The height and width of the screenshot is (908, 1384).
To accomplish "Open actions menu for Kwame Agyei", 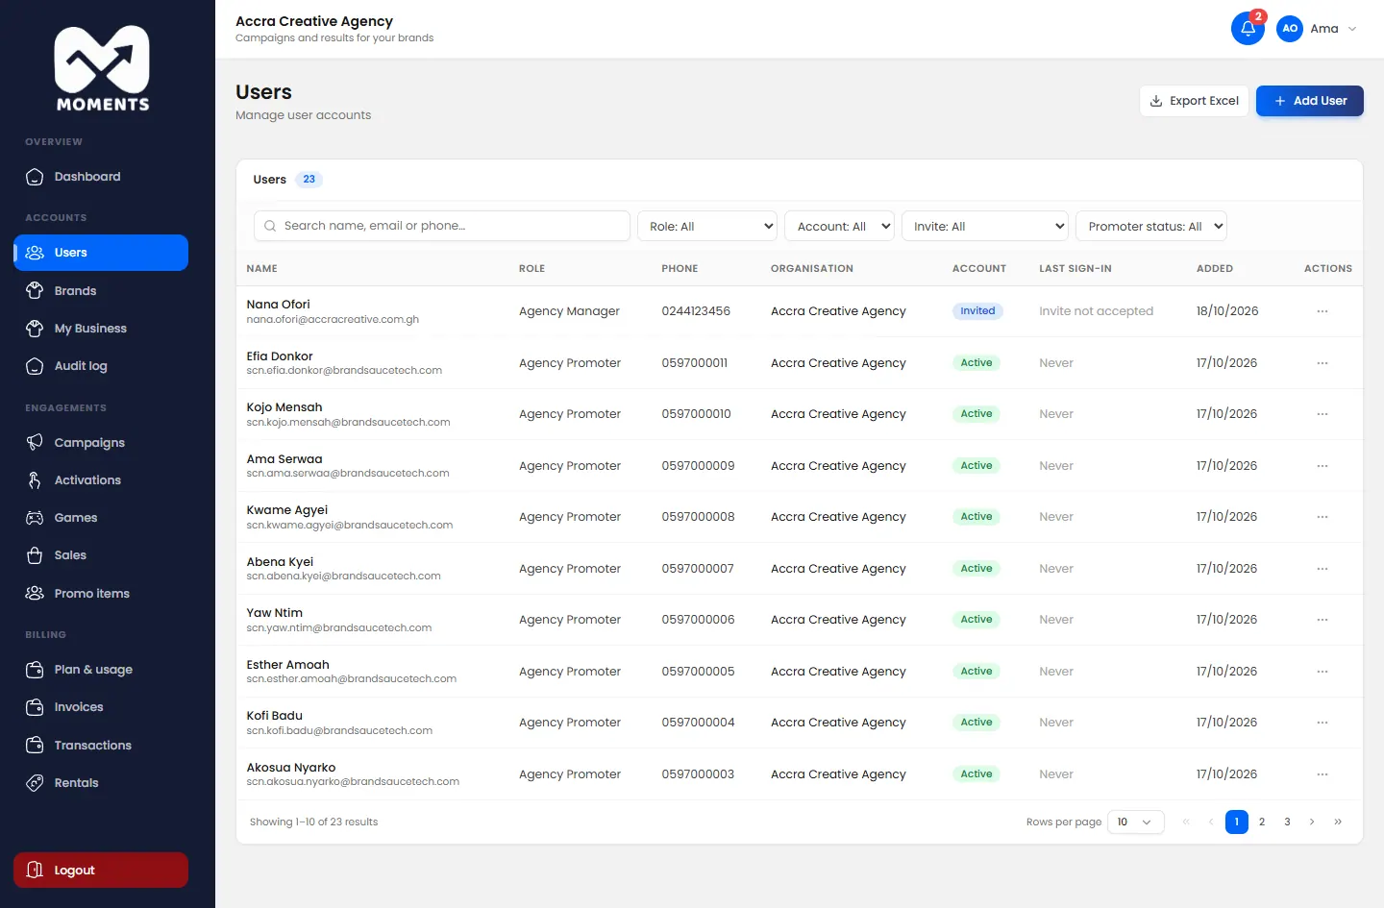I will pyautogui.click(x=1322, y=517).
